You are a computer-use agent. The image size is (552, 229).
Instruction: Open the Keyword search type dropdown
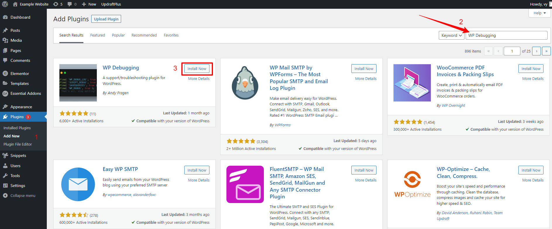(x=452, y=35)
